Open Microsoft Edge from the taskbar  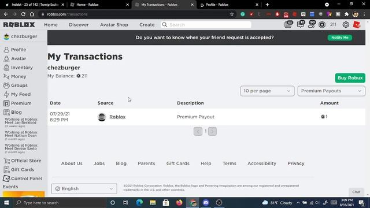coord(139,203)
